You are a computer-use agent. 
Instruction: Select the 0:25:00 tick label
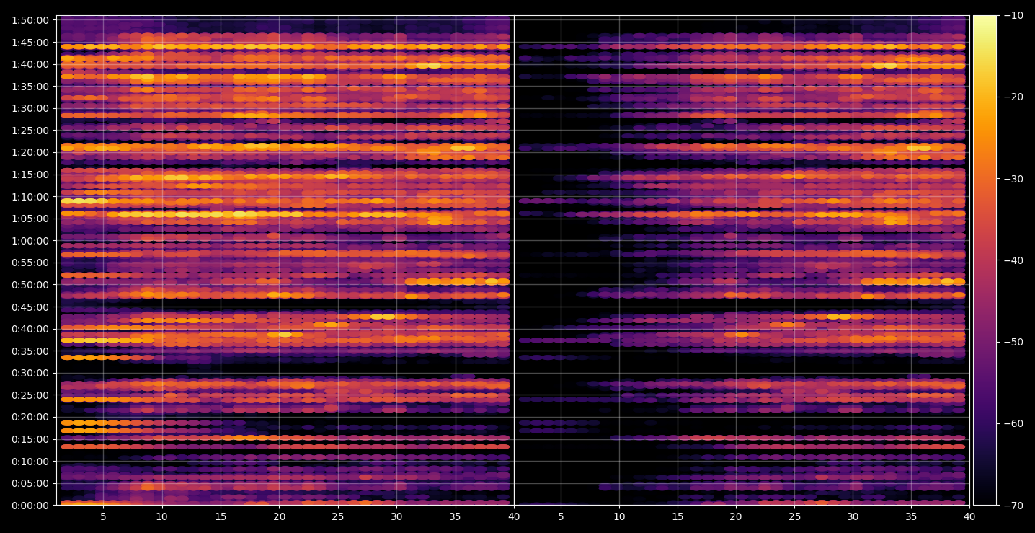tap(30, 395)
